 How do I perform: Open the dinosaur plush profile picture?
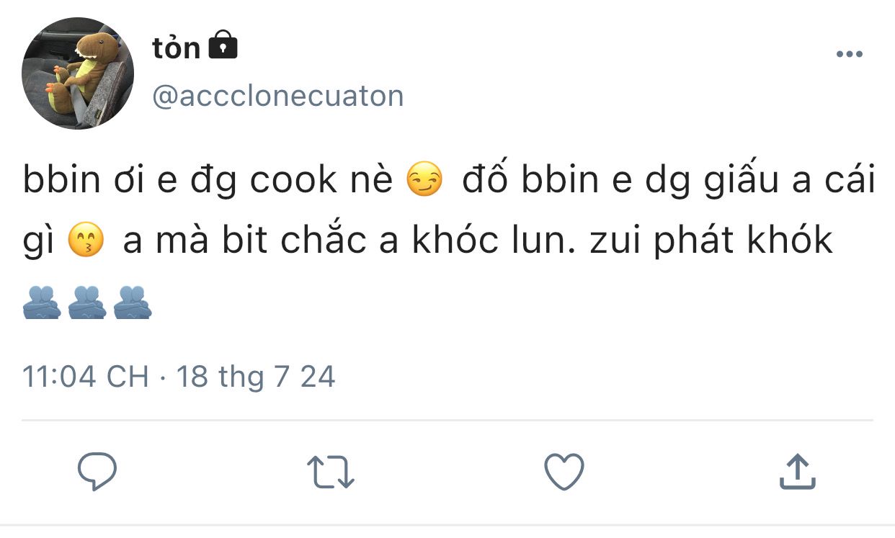click(x=78, y=73)
